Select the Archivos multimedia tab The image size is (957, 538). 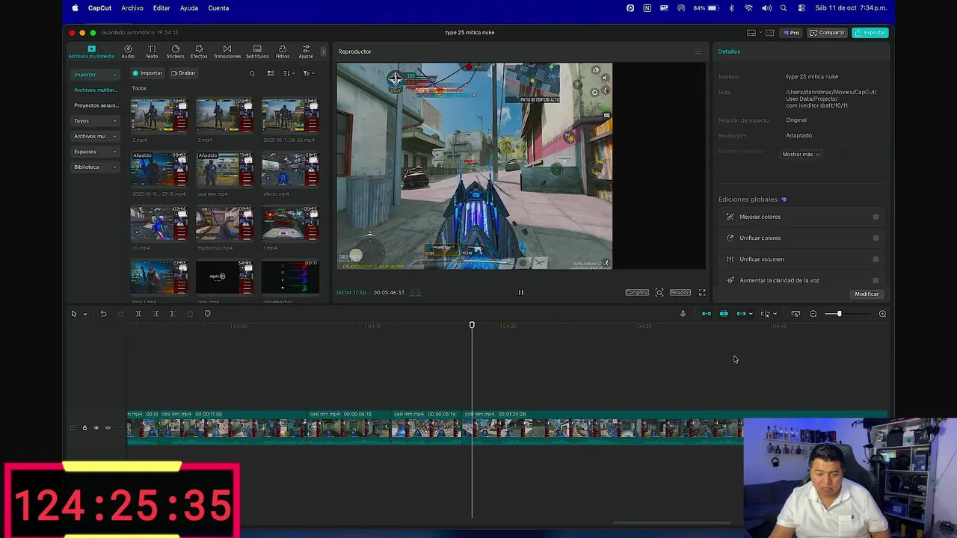(x=91, y=52)
